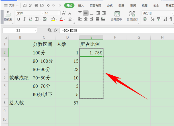
Task: Redo the last action
Action: pos(54,5)
